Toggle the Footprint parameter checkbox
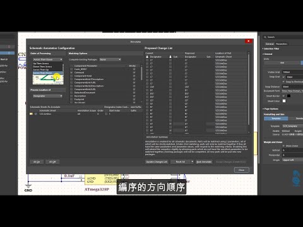 (x=71, y=100)
